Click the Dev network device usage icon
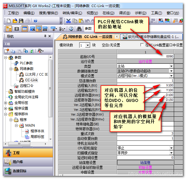Viewport: 186px width, 179px height. [x=45, y=29]
